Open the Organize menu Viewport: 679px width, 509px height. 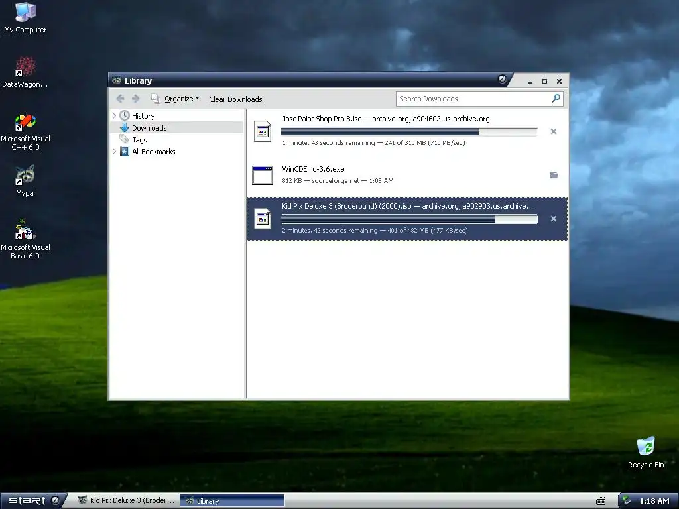[175, 99]
